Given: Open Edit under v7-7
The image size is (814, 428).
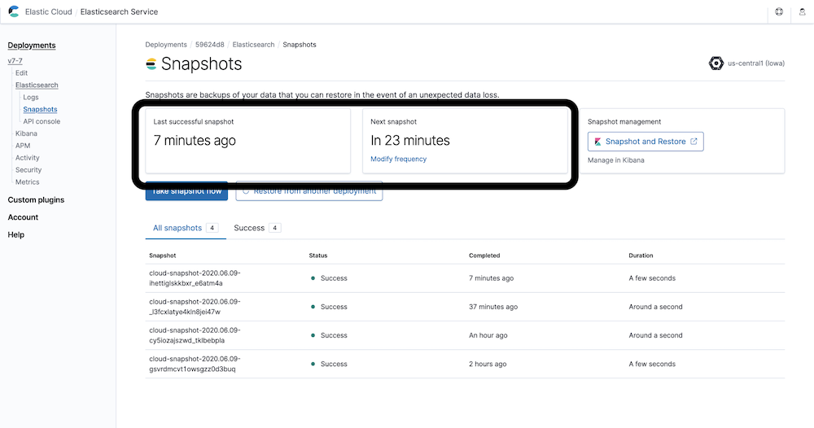Looking at the screenshot, I should (21, 72).
